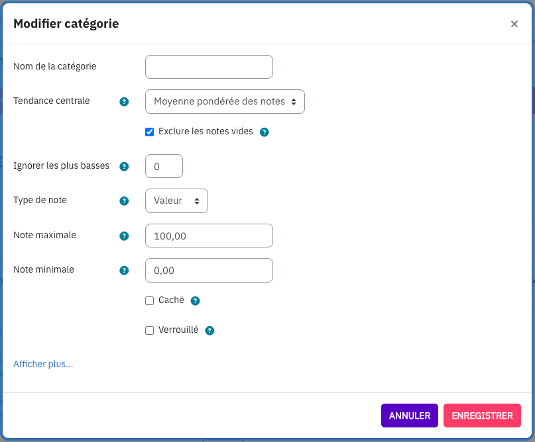Show help for Note minimale
Screen dimensions: 535x442
point(124,271)
